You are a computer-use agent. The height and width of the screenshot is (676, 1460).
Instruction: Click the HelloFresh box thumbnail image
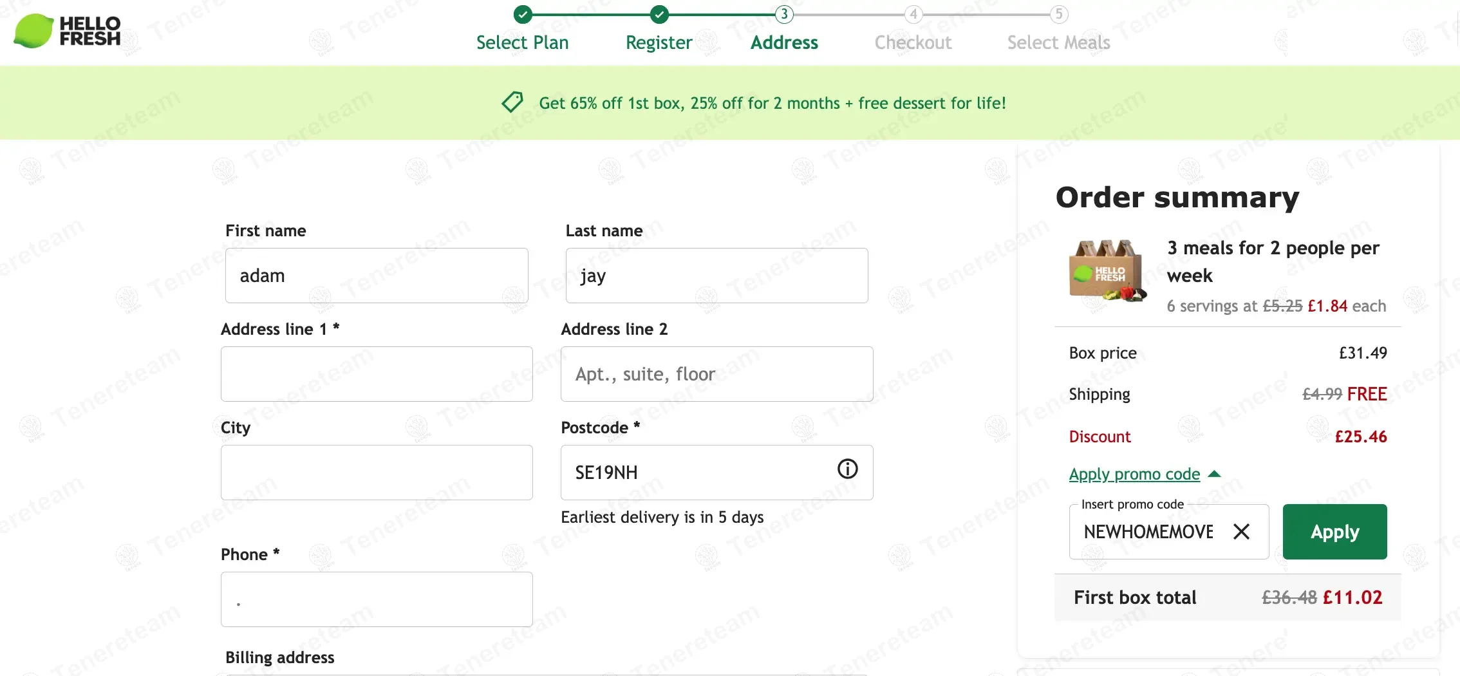[1107, 271]
